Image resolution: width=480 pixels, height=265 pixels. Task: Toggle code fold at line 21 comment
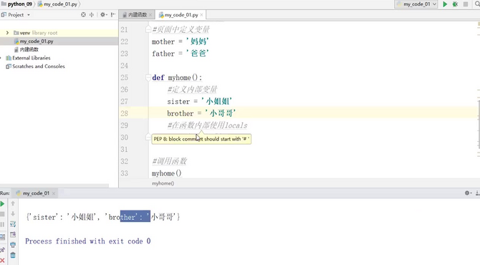(x=148, y=29)
